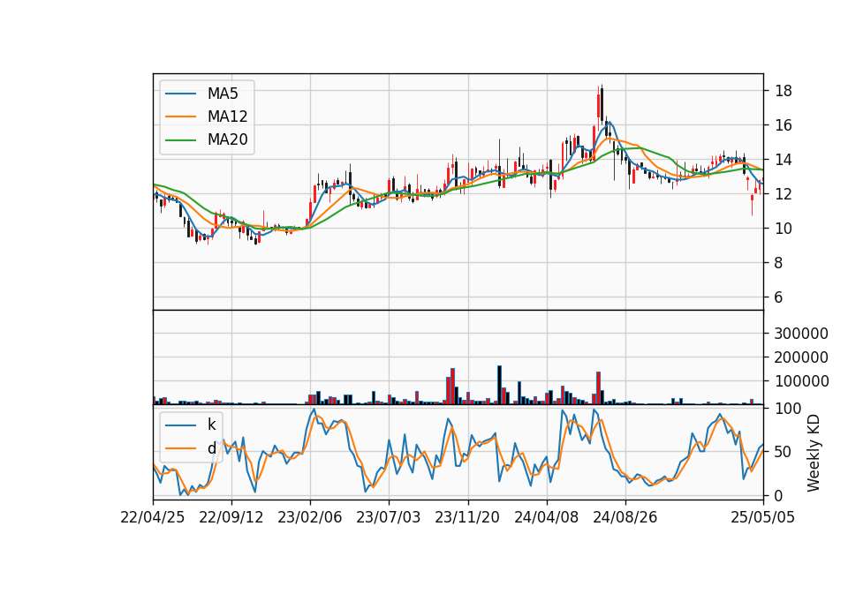Screen dimensions: 848x609
Task: Click the price axis value 14
Action: pos(784,160)
